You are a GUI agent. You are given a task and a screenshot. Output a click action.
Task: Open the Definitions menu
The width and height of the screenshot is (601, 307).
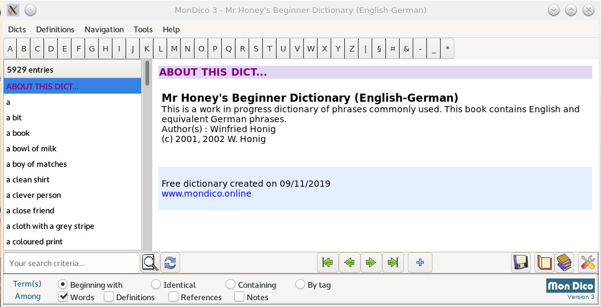click(x=55, y=29)
